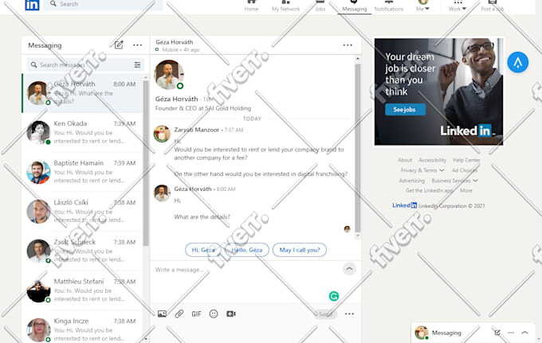Open the Matthieu Stefani conversation

pyautogui.click(x=82, y=290)
